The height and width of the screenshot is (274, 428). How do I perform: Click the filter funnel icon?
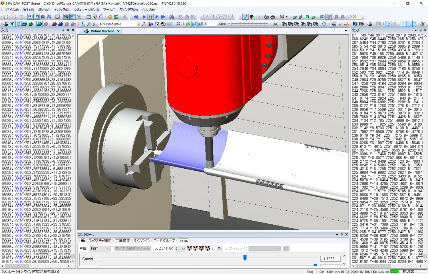[423, 24]
